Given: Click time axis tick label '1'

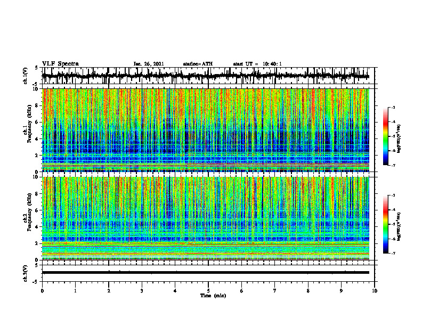Looking at the screenshot, I should [75, 291].
